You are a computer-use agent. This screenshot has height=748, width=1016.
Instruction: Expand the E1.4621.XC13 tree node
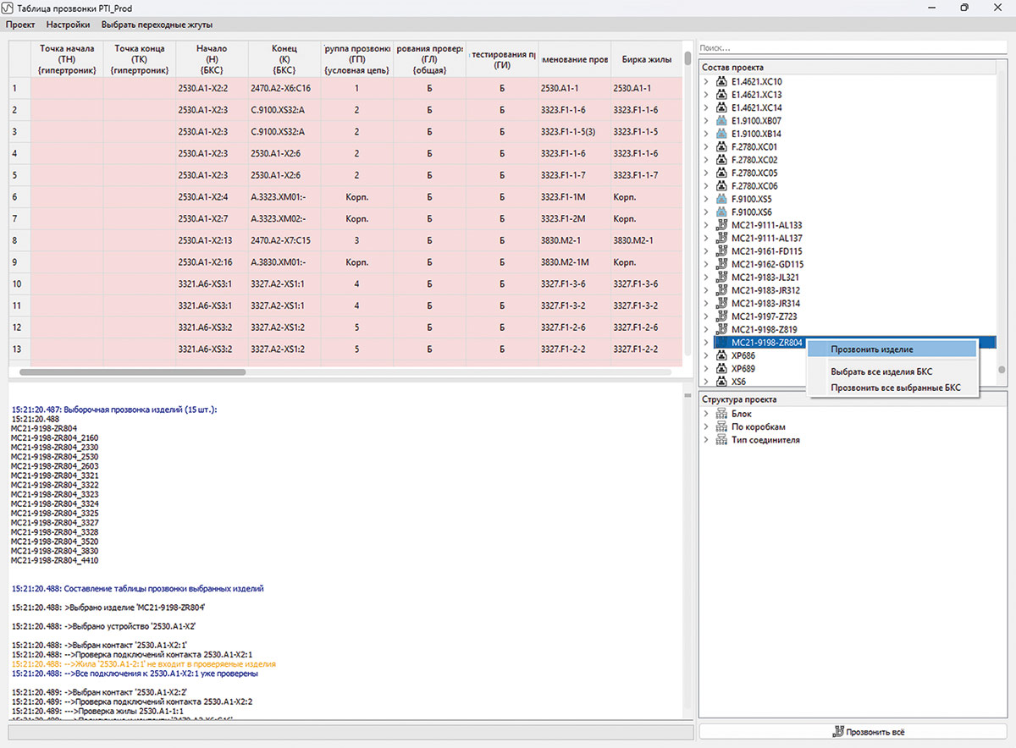(706, 96)
